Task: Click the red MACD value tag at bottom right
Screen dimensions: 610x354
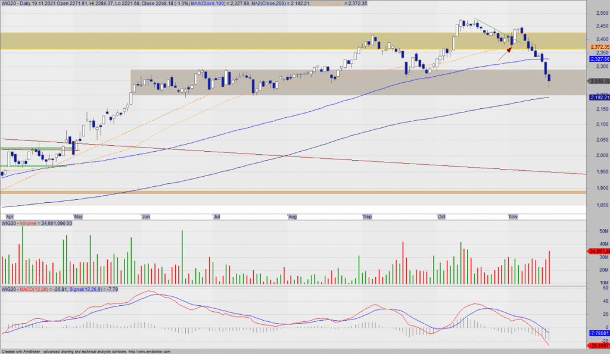Action: coord(598,346)
